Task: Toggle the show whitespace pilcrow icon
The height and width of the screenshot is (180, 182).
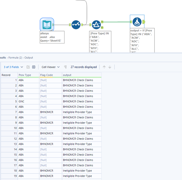Action: click(x=65, y=67)
